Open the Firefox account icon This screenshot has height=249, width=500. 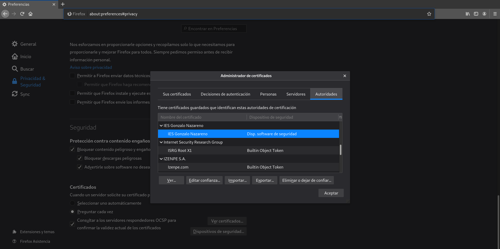click(x=484, y=14)
